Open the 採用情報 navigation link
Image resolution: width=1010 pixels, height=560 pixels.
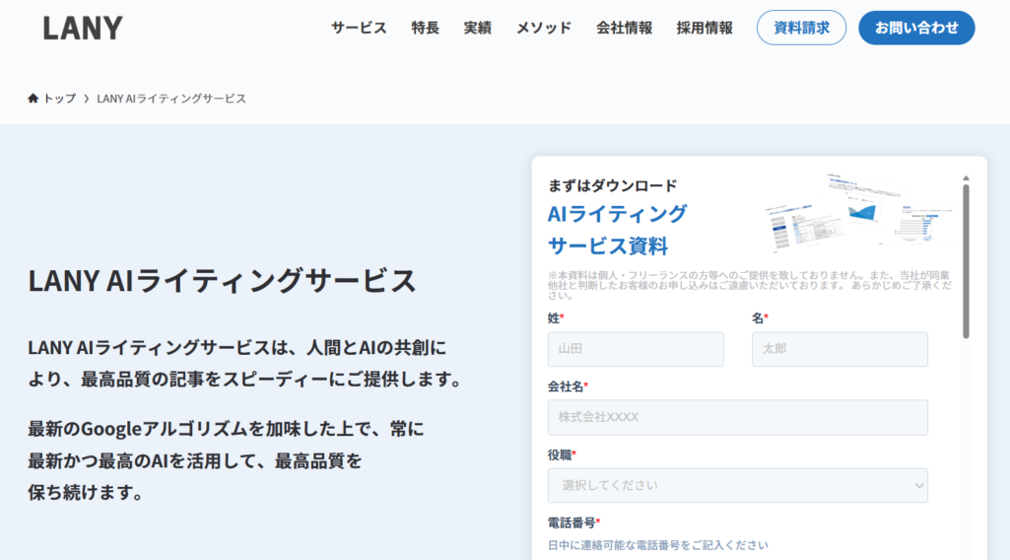pos(705,28)
